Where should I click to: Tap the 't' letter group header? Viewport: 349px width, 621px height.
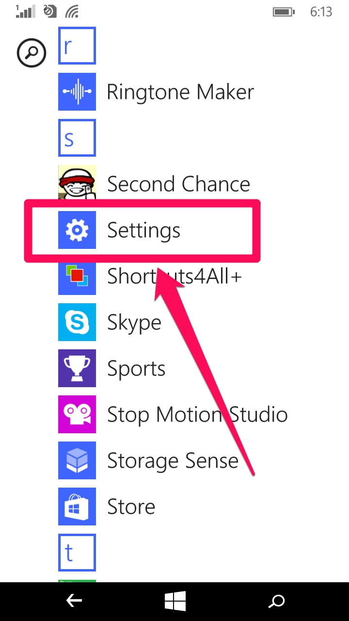77,553
